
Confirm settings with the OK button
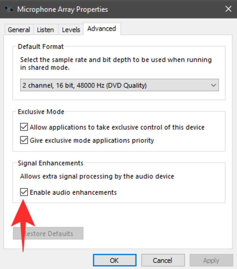(x=114, y=260)
